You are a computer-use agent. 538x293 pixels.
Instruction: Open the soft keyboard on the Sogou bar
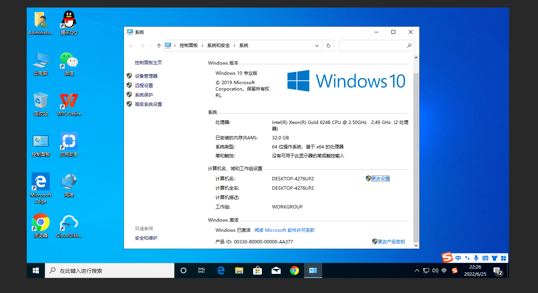coord(485,258)
